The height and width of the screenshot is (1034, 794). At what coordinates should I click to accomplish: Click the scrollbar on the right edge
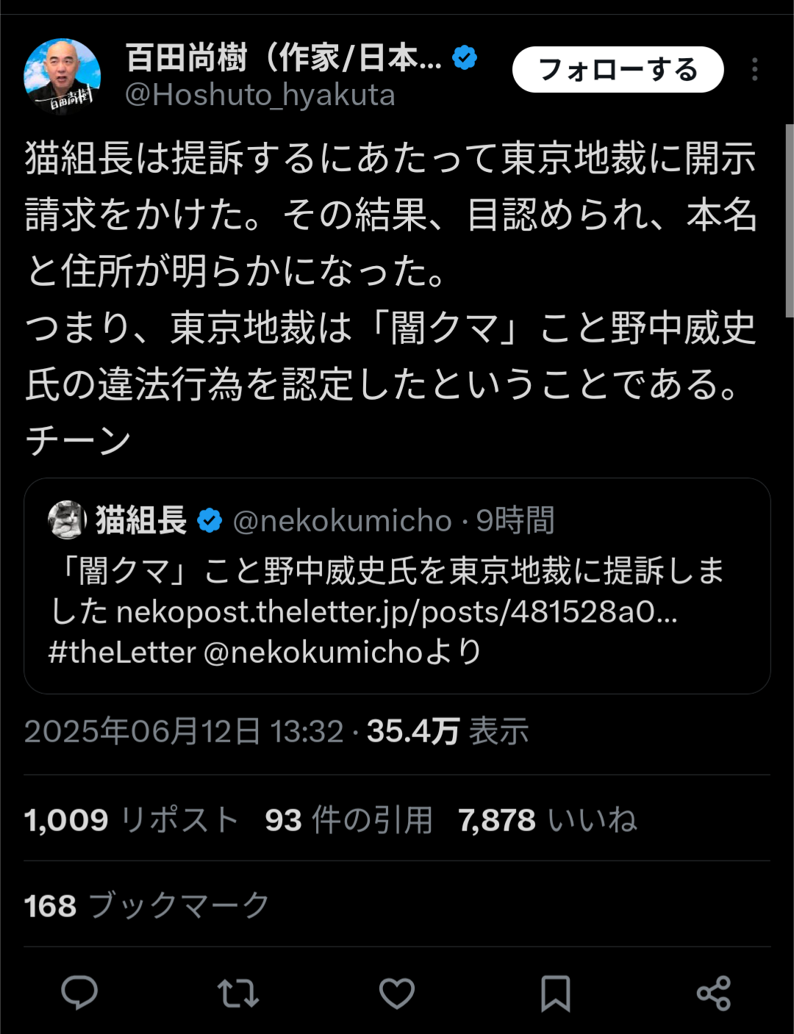(x=790, y=220)
